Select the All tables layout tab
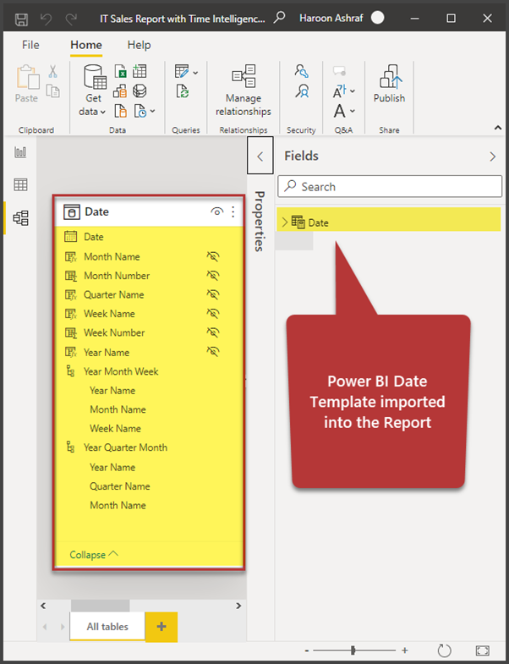509x664 pixels. (107, 626)
